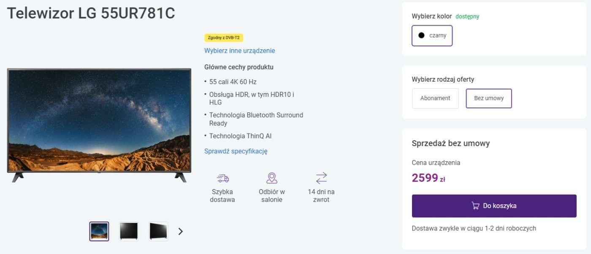Add the TV with Do koszyka button

(494, 206)
